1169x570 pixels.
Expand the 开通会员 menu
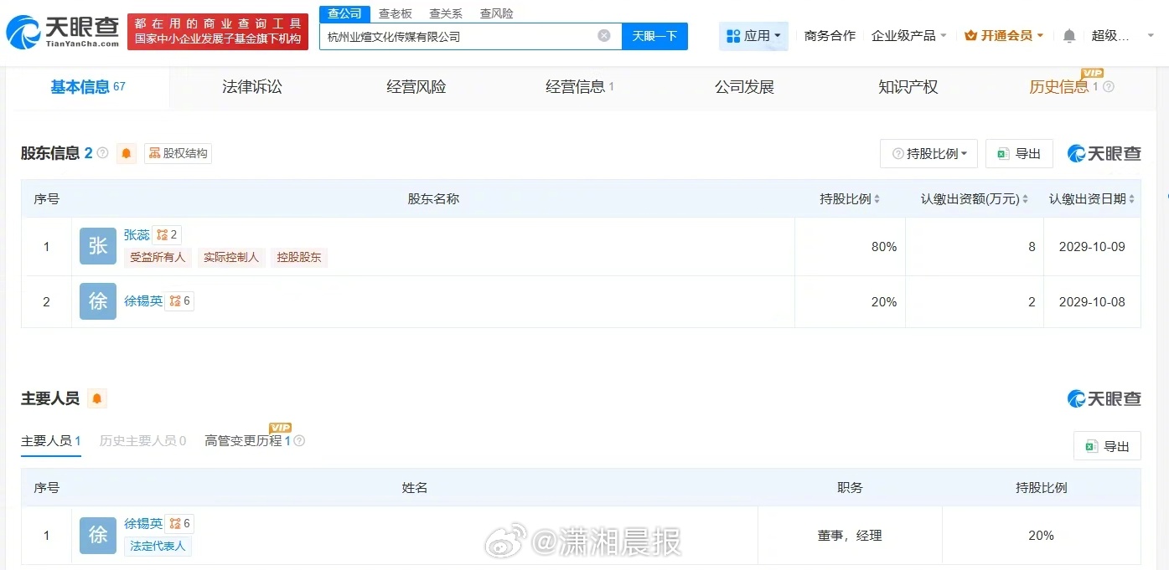(x=1004, y=36)
